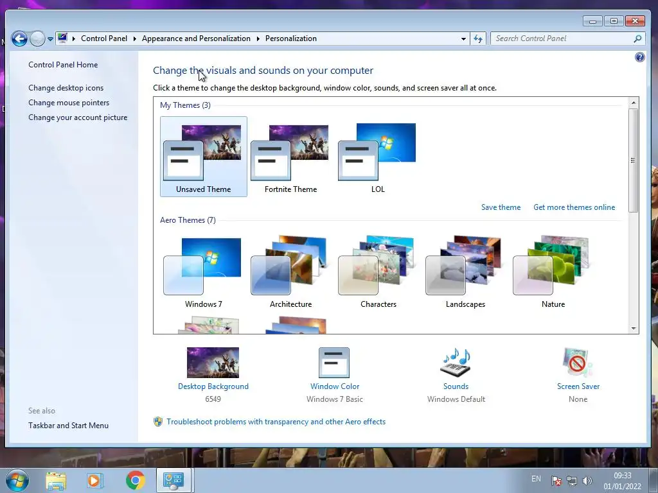This screenshot has height=493, width=658.
Task: Open Troubleshoot problems with transparency link
Action: [x=276, y=422]
